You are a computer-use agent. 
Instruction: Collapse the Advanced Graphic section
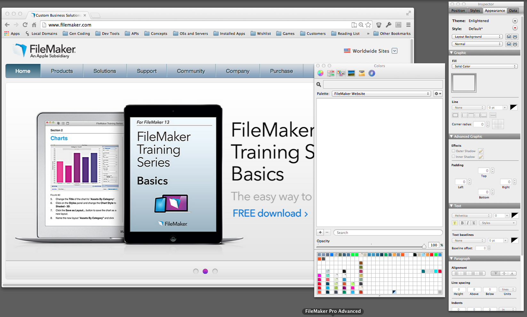451,136
